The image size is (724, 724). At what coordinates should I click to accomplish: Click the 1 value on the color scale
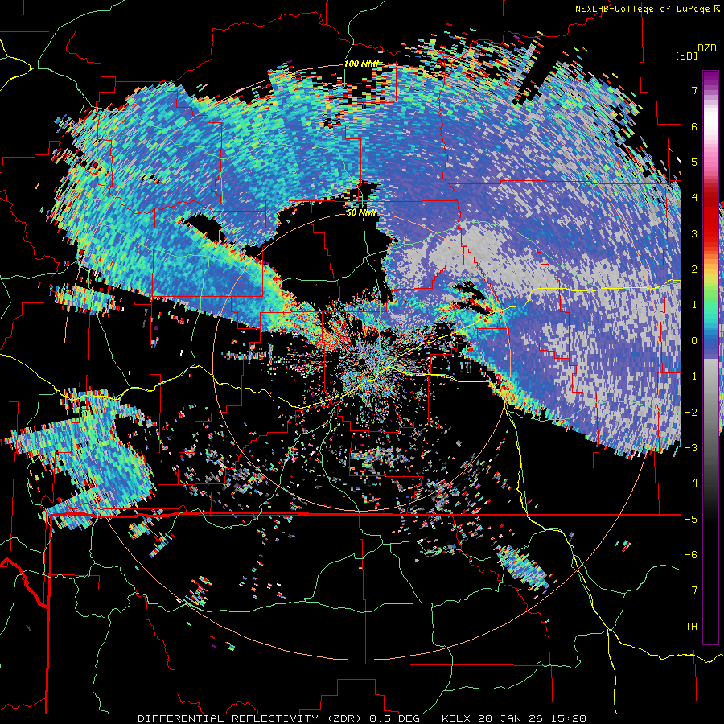[694, 305]
